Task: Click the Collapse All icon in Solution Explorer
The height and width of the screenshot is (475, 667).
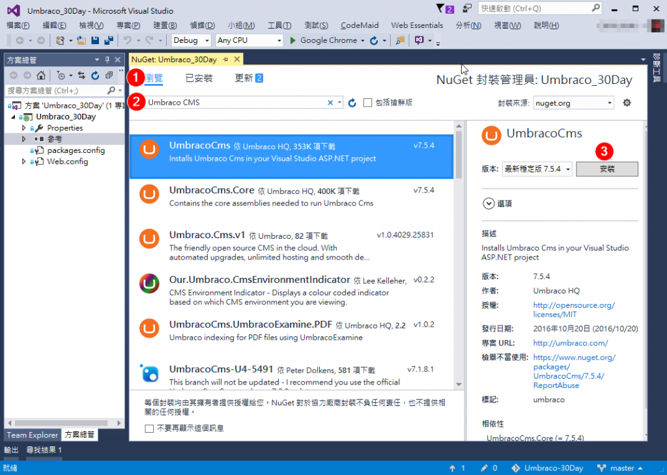Action: (x=109, y=75)
